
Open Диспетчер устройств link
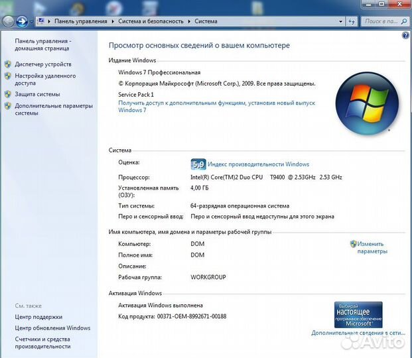click(43, 64)
